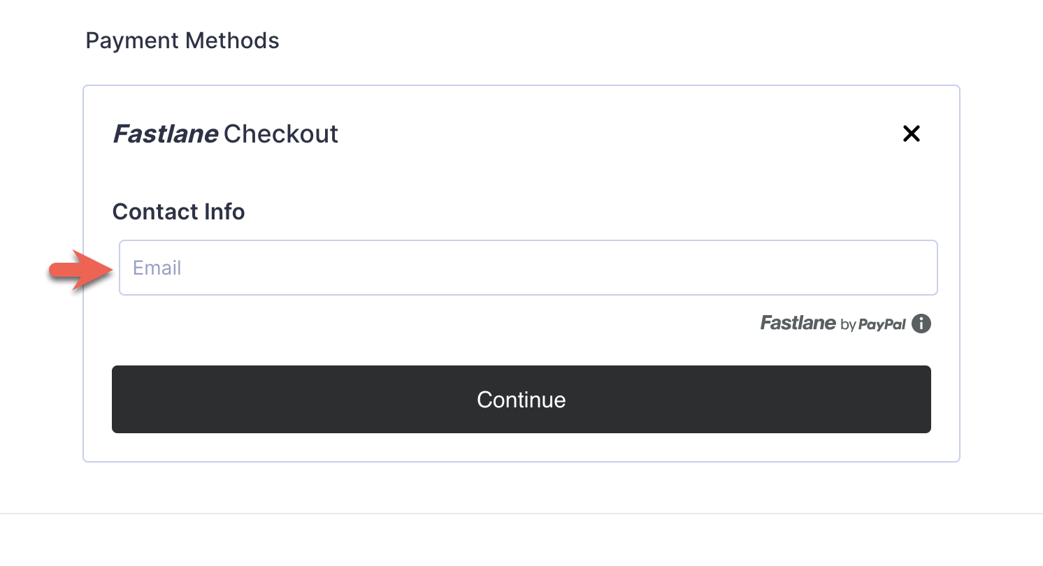Click the small 'by' text before PayPal
This screenshot has height=566, width=1043.
pos(848,325)
